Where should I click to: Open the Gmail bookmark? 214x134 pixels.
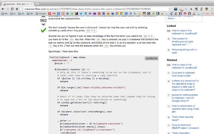tap(54, 13)
